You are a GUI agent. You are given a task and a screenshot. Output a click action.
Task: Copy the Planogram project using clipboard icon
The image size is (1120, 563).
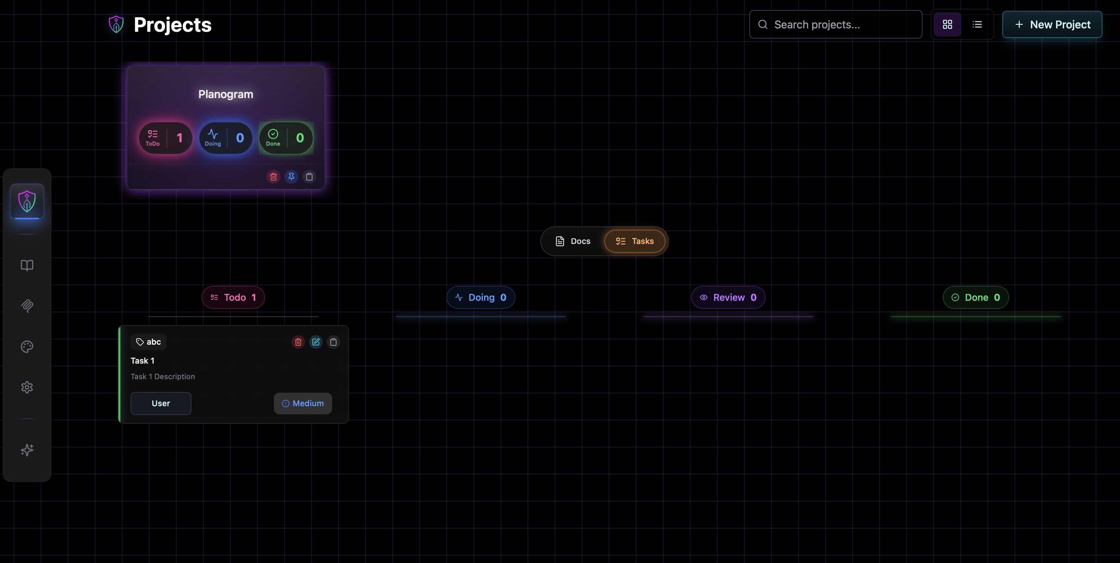coord(309,177)
